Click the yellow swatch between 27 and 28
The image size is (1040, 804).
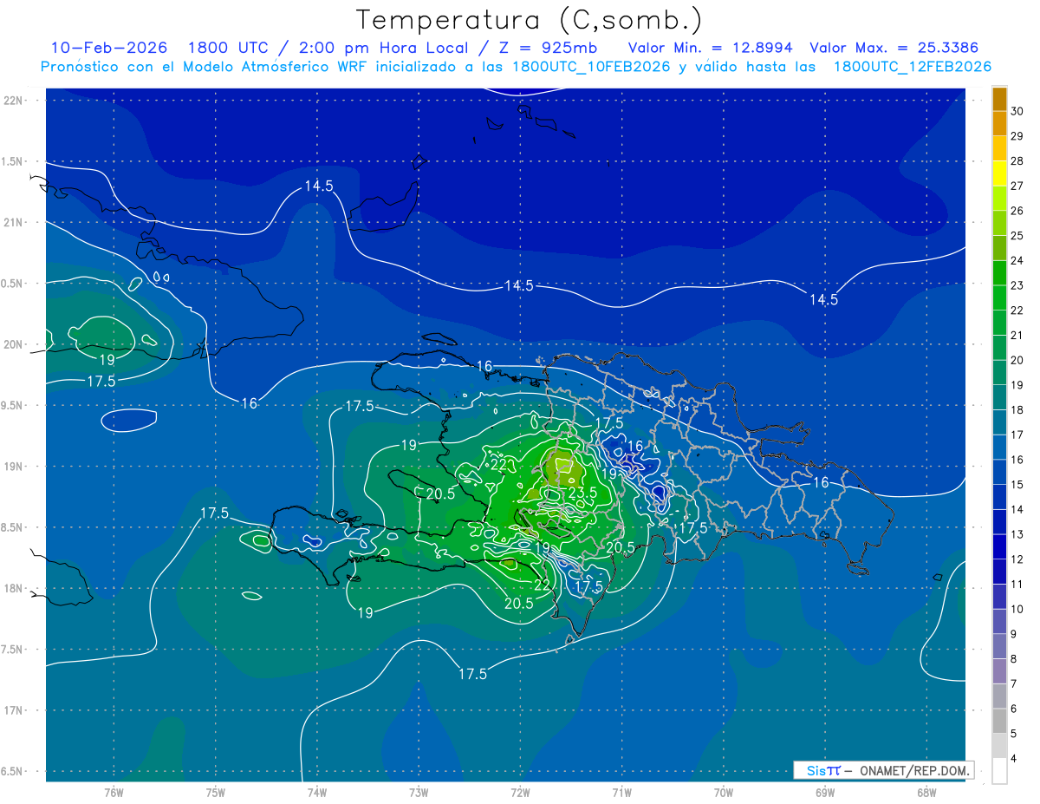[x=999, y=173]
